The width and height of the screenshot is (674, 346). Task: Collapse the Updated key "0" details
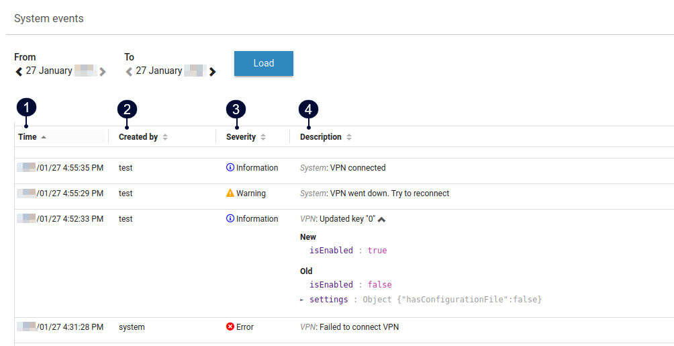382,219
